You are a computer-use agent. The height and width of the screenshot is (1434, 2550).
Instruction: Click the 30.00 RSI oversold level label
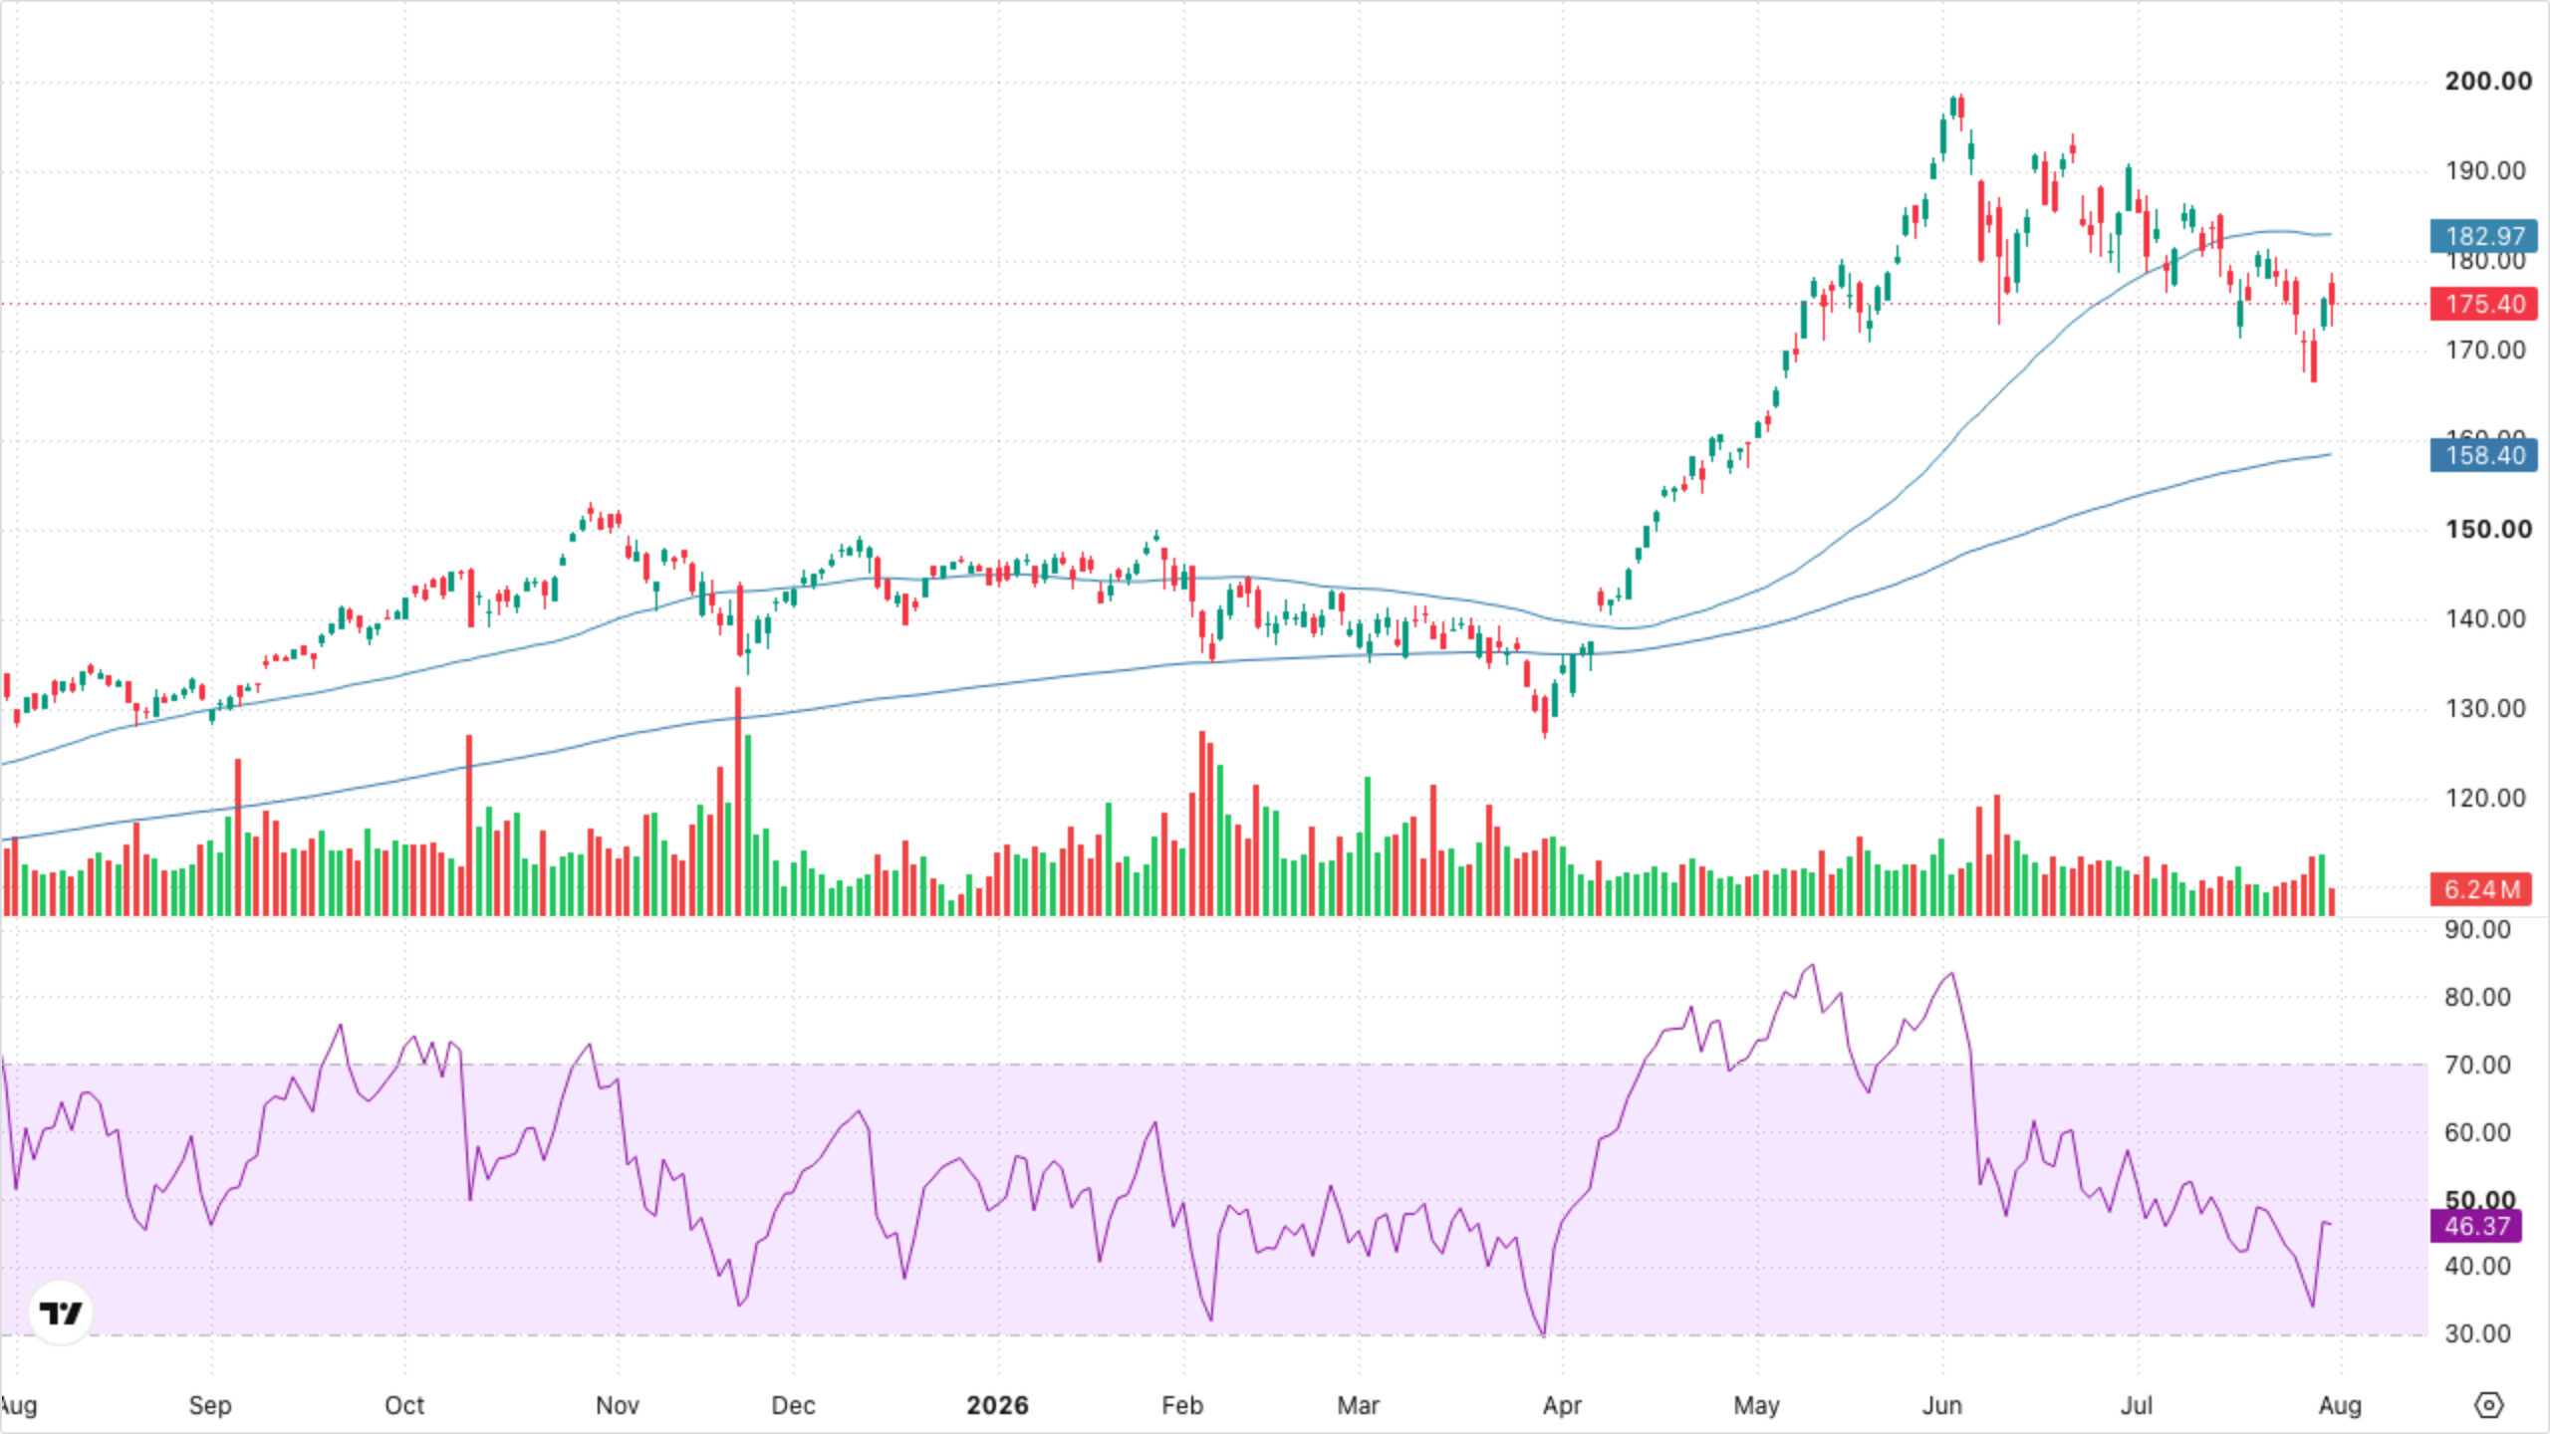pos(2477,1334)
